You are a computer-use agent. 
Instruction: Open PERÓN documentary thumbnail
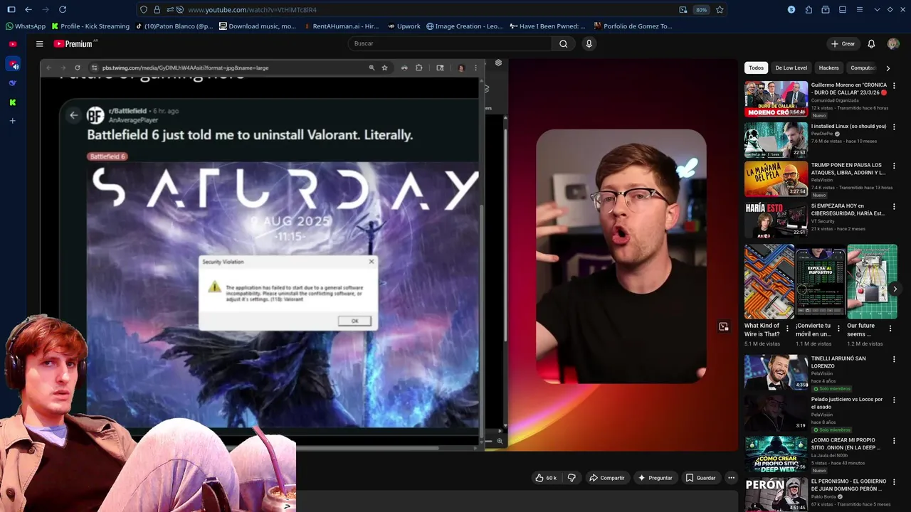click(776, 494)
